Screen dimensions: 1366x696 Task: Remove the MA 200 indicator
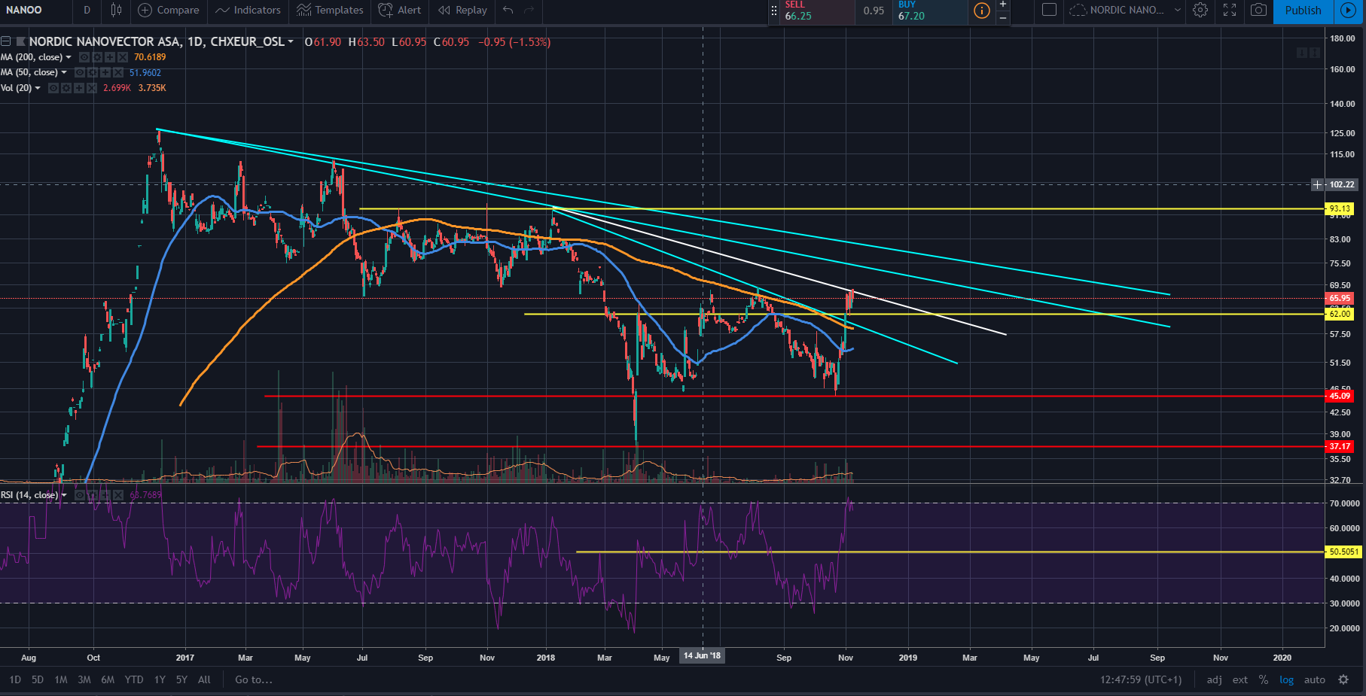point(123,57)
